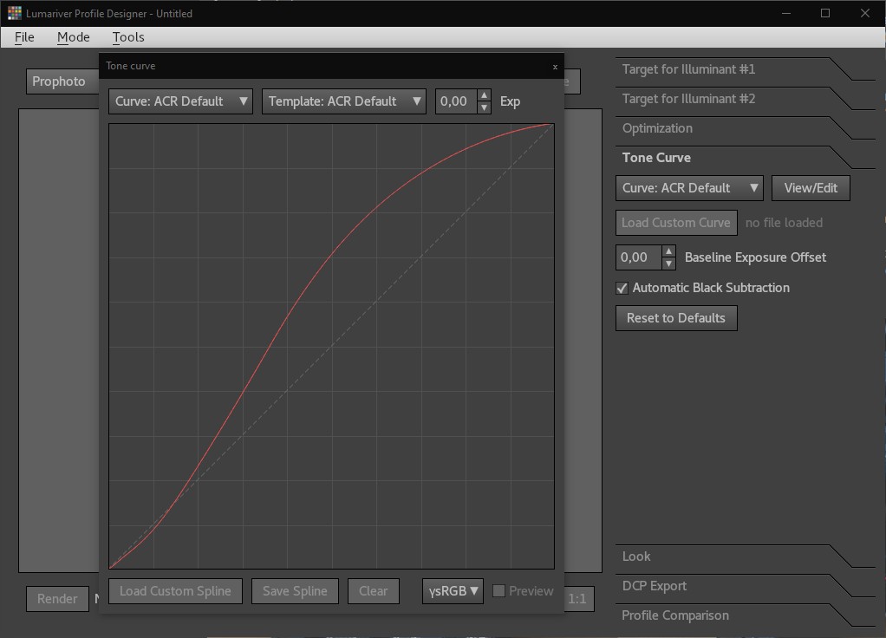Open the DCP Export tab
The image size is (886, 638).
(654, 586)
